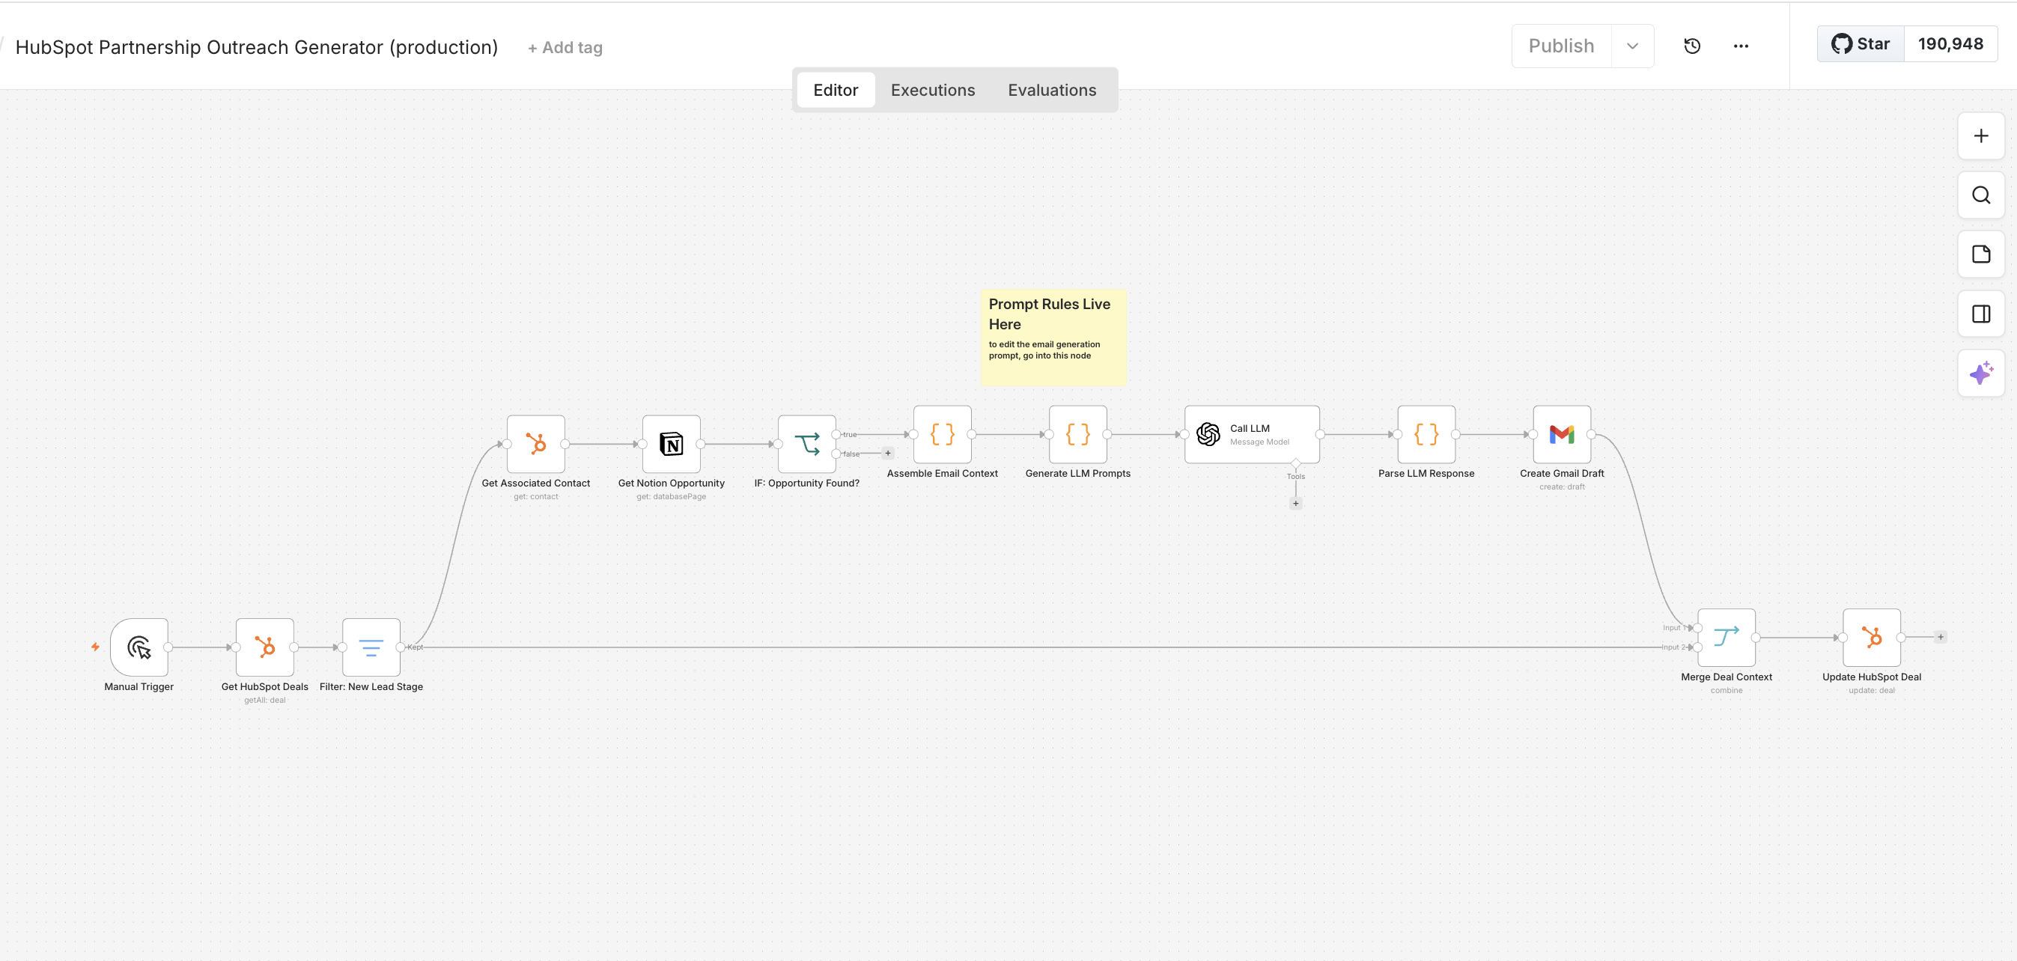Click the 'update: deal' subtitle text
The image size is (2017, 961).
point(1871,690)
